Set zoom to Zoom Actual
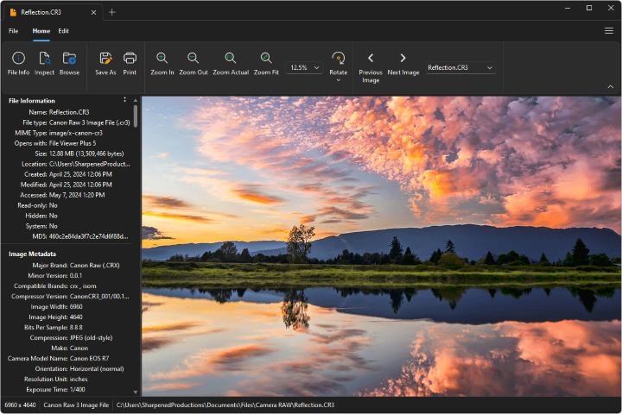 coord(231,59)
